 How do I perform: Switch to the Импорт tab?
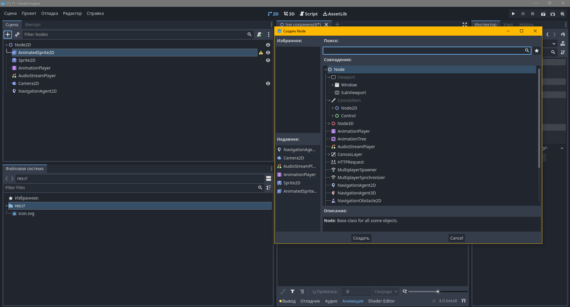pos(33,25)
